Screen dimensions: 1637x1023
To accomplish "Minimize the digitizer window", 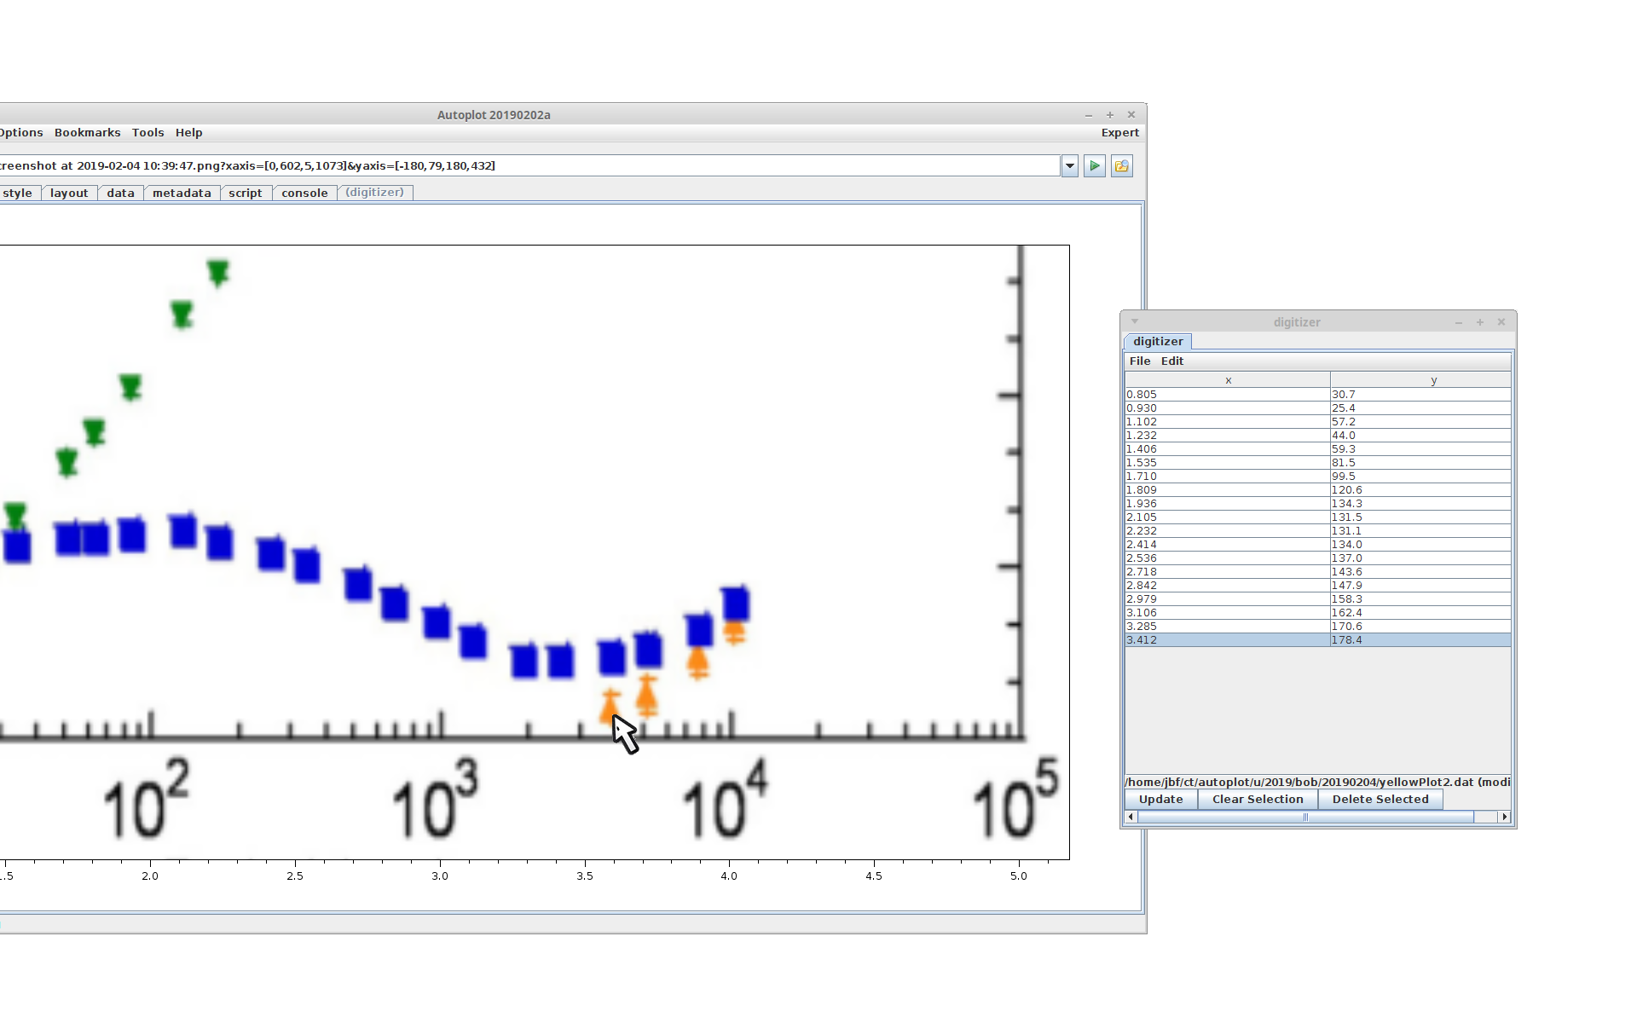I will click(x=1459, y=322).
